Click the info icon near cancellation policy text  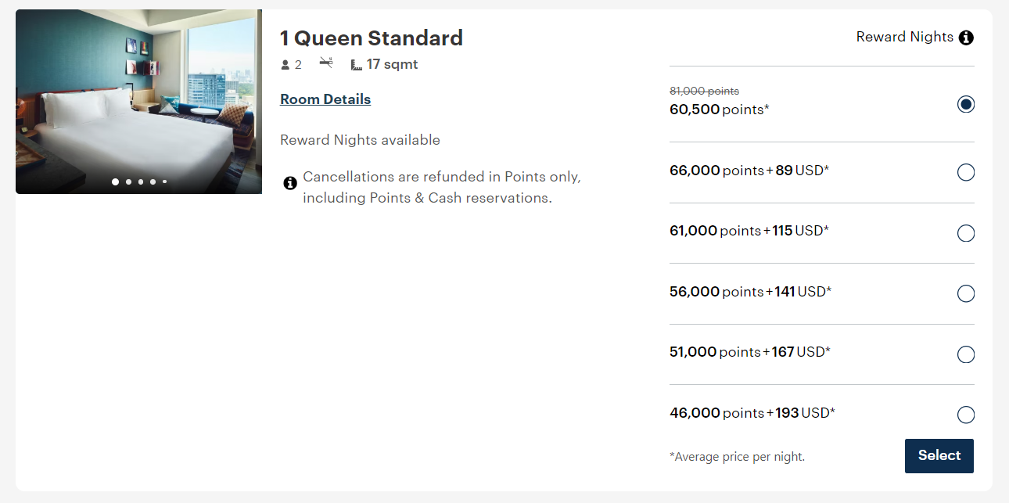pos(290,182)
